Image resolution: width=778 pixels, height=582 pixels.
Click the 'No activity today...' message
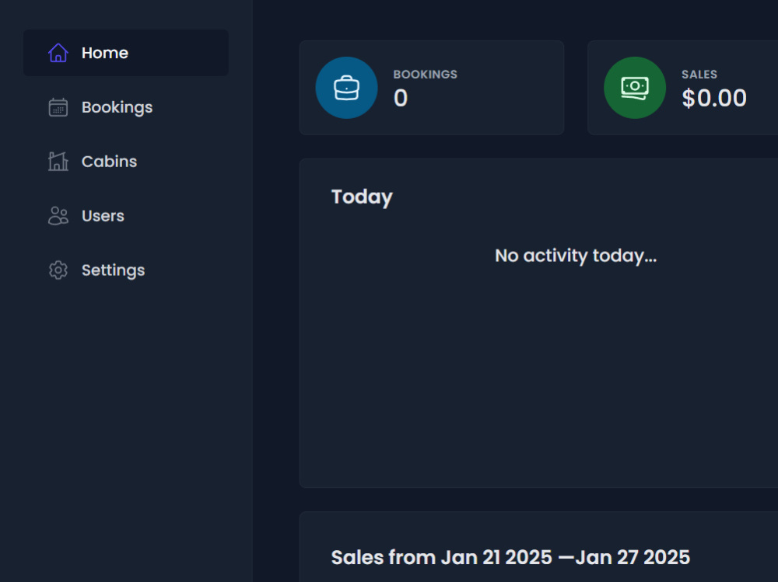576,256
